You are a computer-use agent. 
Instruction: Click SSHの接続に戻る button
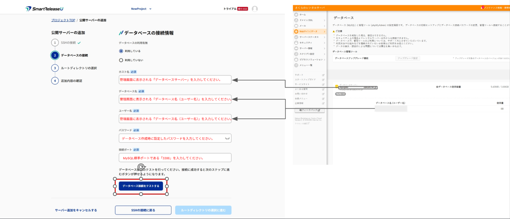[x=143, y=210]
